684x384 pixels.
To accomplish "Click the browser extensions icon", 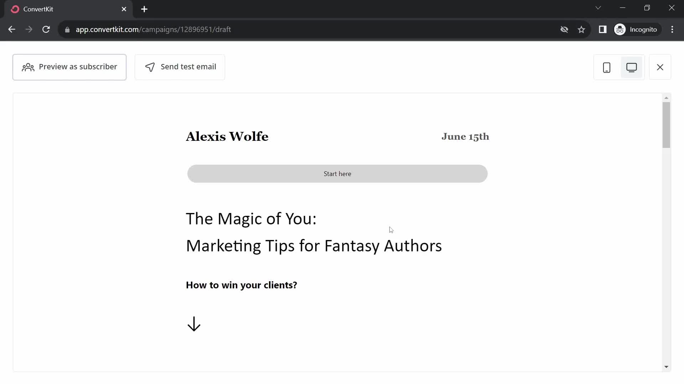I will (603, 29).
